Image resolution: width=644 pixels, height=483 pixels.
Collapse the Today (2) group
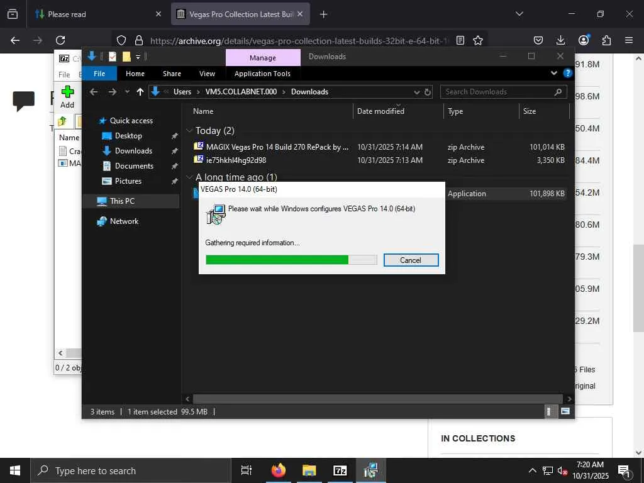(x=189, y=131)
